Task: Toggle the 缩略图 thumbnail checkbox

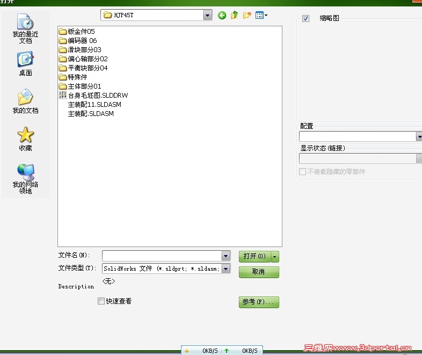Action: tap(305, 19)
